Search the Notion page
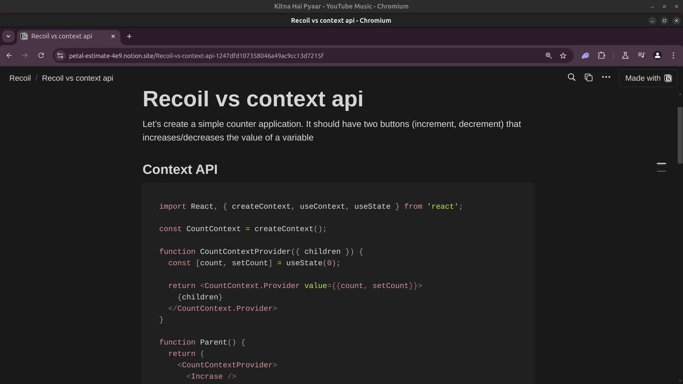Image resolution: width=683 pixels, height=384 pixels. click(x=571, y=77)
